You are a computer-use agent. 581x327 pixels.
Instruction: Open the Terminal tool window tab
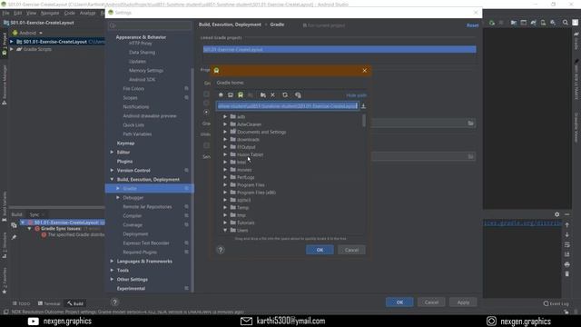49,303
